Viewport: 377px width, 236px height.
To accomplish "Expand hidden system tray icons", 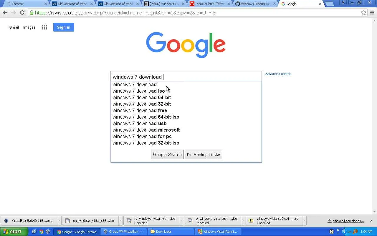I will coord(344,232).
